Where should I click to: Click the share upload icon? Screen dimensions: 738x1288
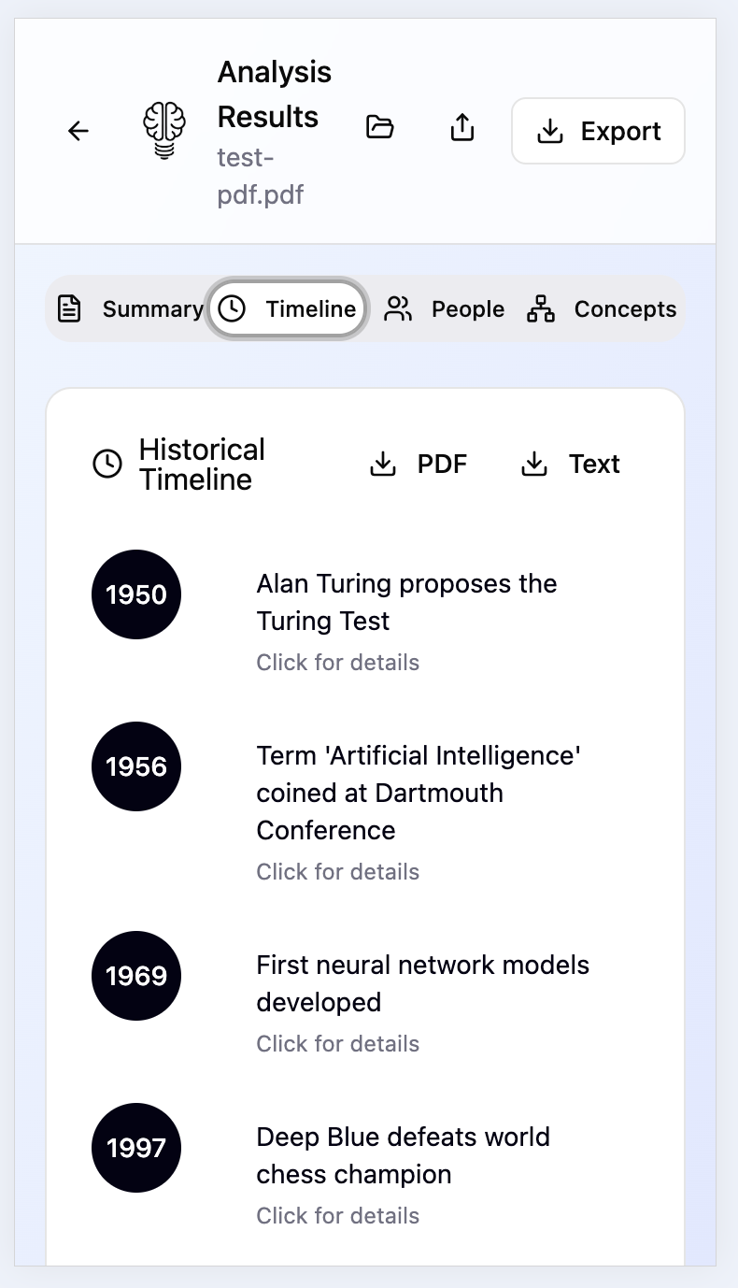(462, 127)
